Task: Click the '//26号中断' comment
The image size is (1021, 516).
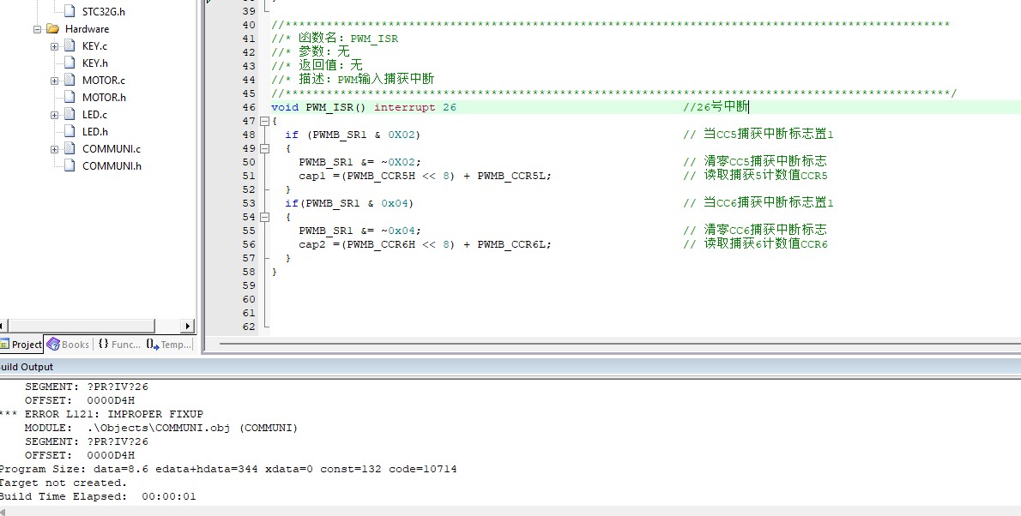Action: click(x=716, y=107)
